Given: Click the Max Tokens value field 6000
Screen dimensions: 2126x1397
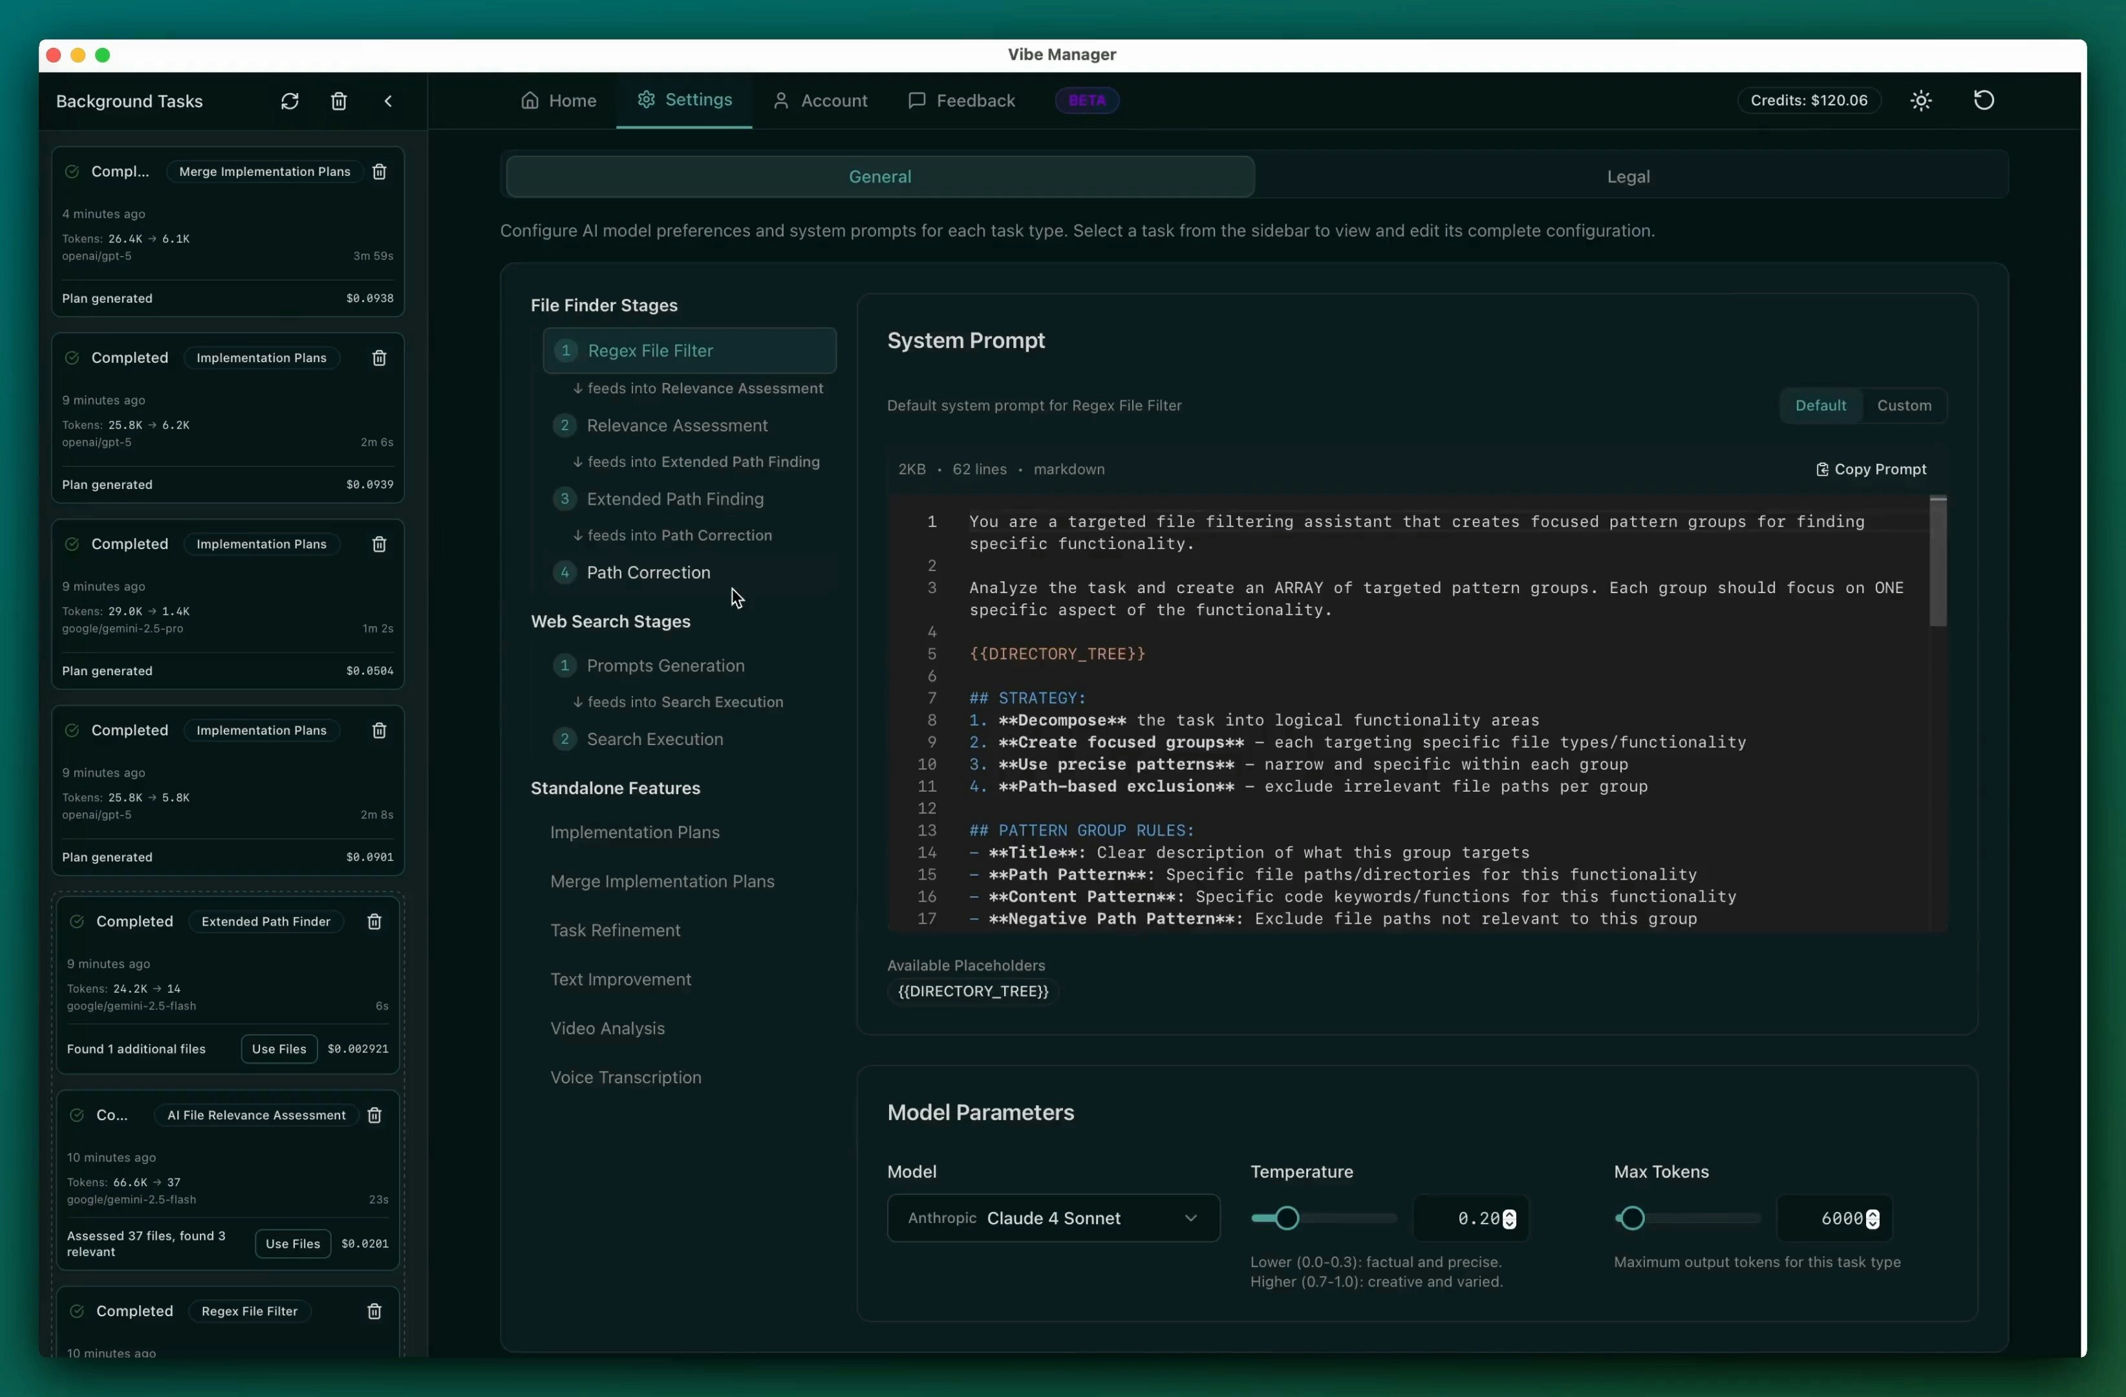Looking at the screenshot, I should (x=1835, y=1218).
